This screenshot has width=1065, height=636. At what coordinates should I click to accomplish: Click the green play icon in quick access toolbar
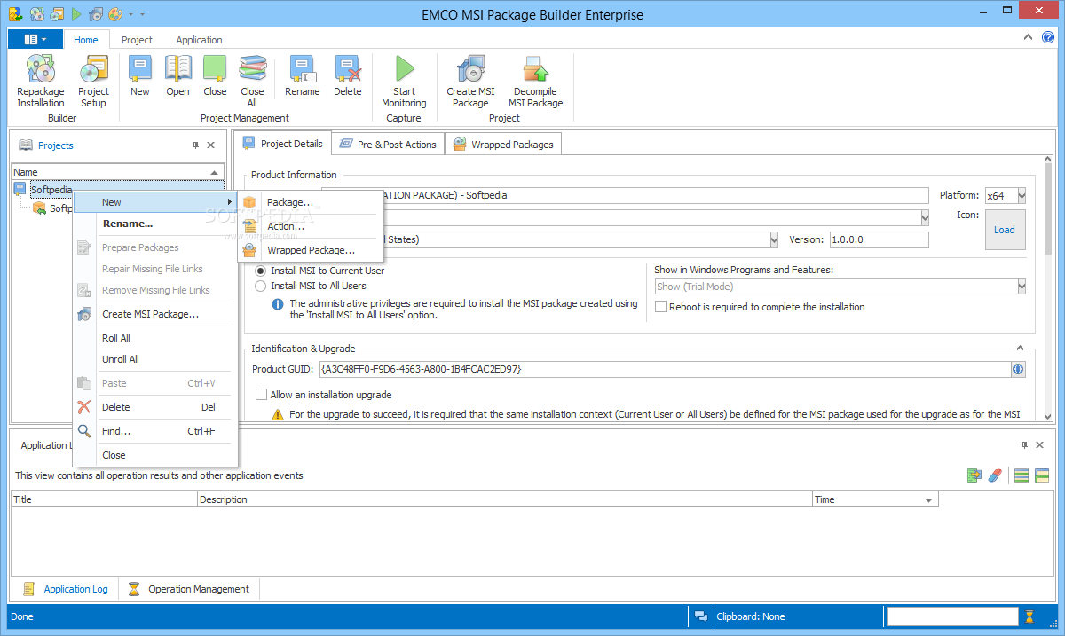pyautogui.click(x=76, y=14)
